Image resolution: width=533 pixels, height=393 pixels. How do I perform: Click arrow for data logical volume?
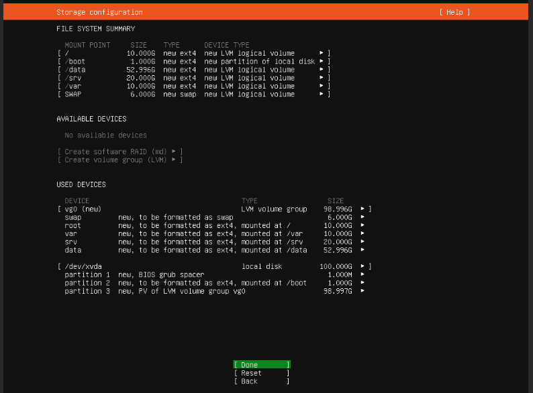click(x=363, y=250)
